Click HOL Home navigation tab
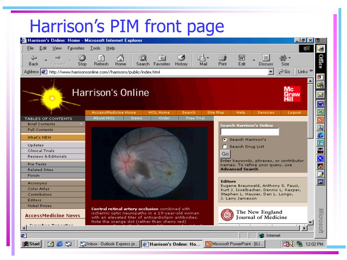The width and height of the screenshot is (347, 260). point(159,112)
